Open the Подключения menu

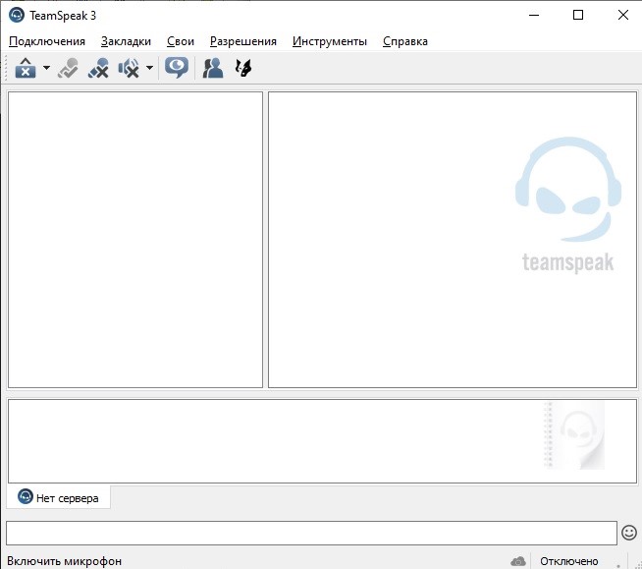[x=47, y=41]
